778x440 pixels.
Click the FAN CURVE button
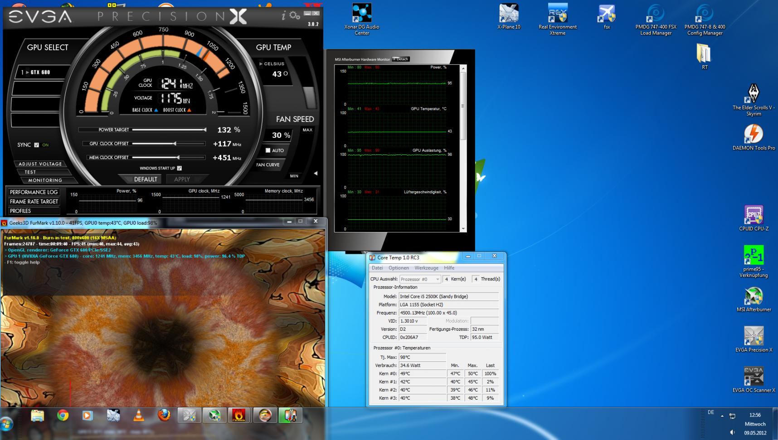(x=268, y=165)
